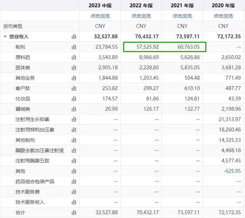Open chart icon for 注射用特利加压素 row
245x218 pixels.
(74, 130)
